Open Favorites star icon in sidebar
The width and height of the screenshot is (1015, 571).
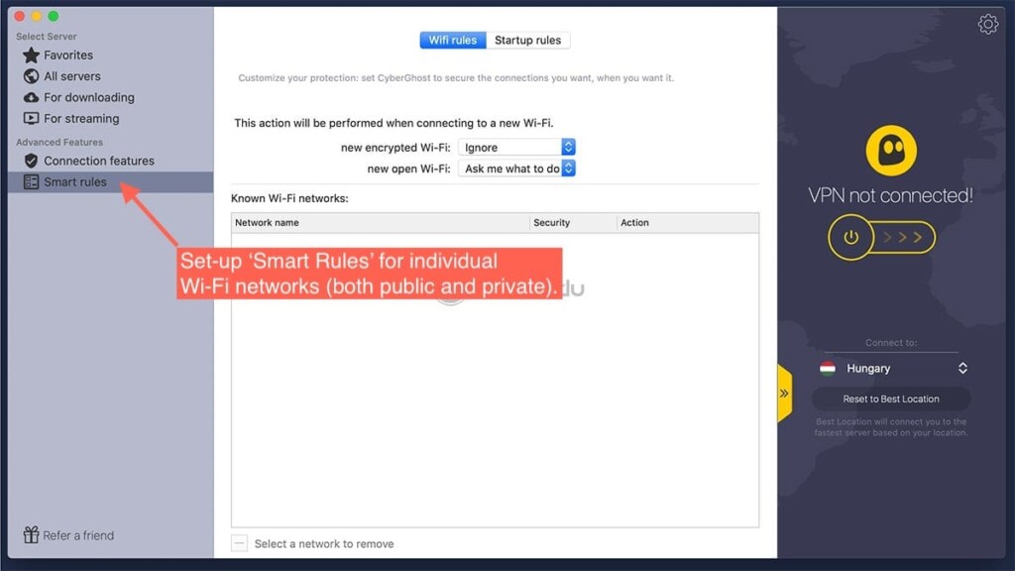(31, 56)
